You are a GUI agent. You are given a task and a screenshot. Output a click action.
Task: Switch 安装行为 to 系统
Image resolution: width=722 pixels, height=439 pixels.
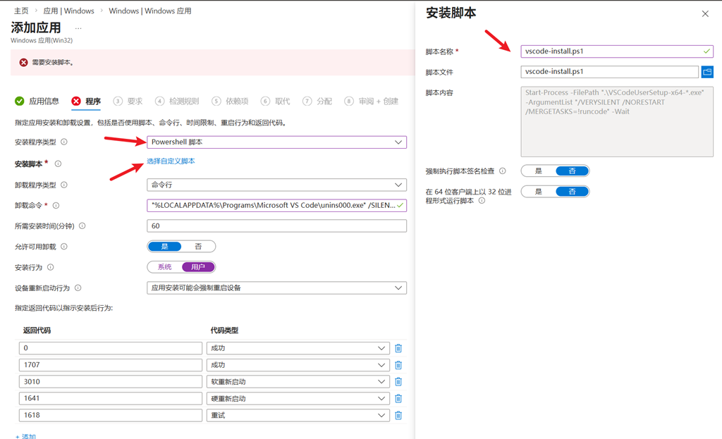click(164, 267)
